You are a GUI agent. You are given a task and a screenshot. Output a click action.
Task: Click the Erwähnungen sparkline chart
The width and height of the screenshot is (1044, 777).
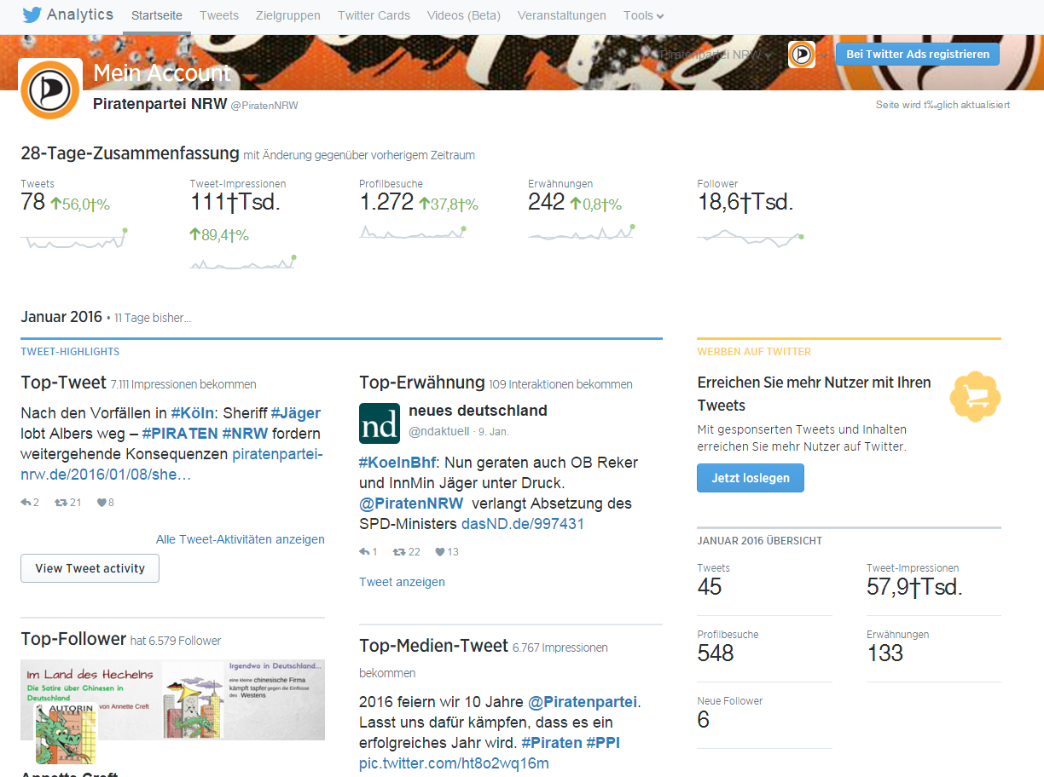582,232
